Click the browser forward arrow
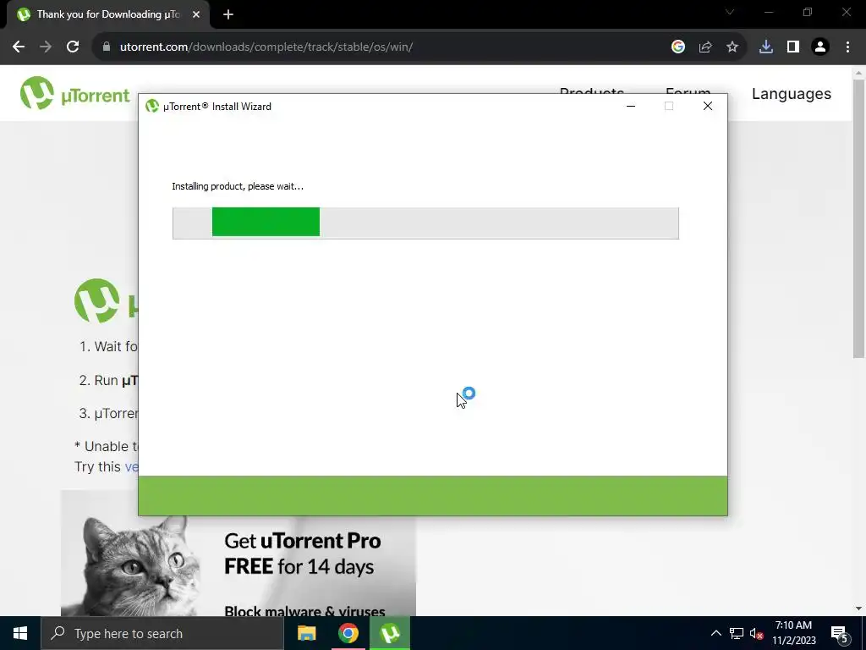Image resolution: width=866 pixels, height=650 pixels. [46, 47]
